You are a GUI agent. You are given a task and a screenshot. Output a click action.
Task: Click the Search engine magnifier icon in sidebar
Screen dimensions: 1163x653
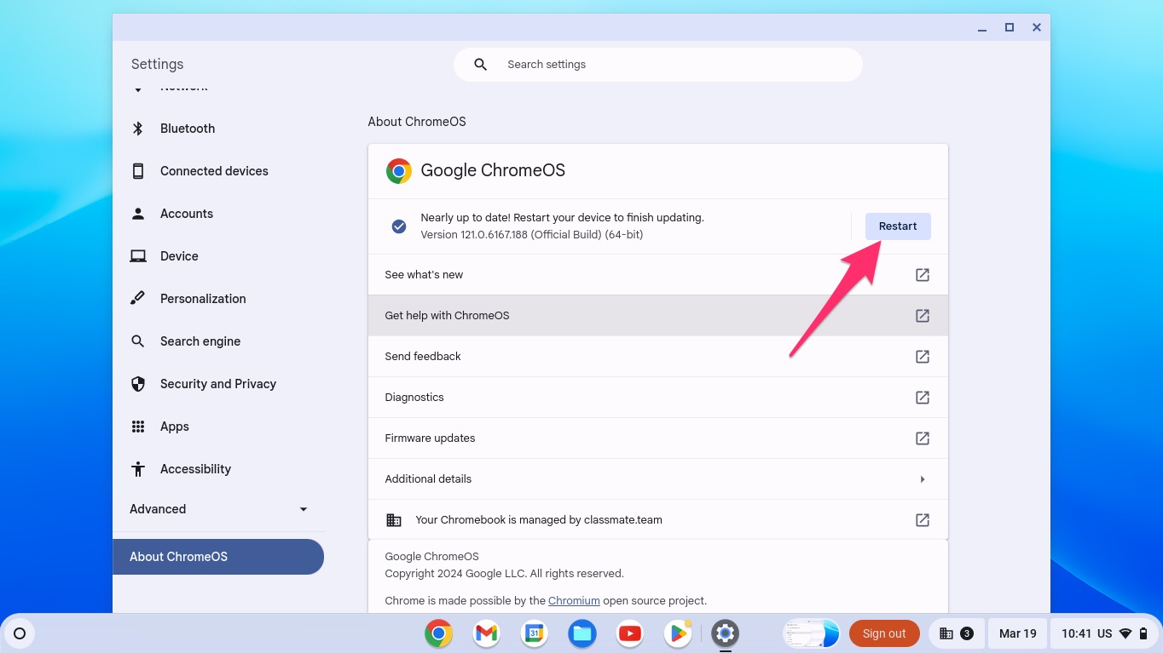click(138, 341)
